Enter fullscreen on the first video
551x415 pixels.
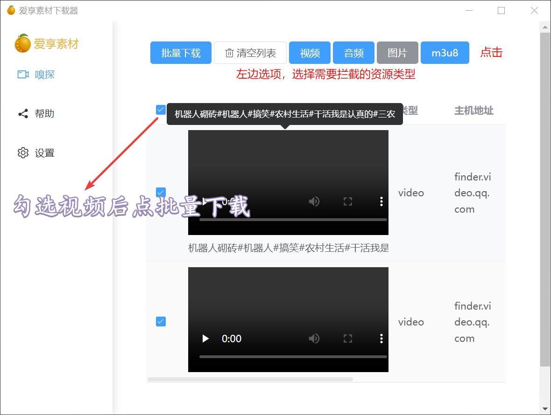click(347, 201)
